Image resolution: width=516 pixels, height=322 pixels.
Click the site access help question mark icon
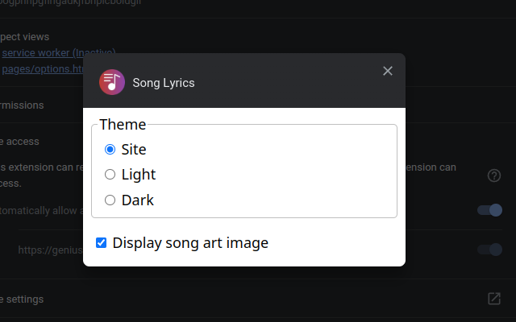pyautogui.click(x=494, y=175)
